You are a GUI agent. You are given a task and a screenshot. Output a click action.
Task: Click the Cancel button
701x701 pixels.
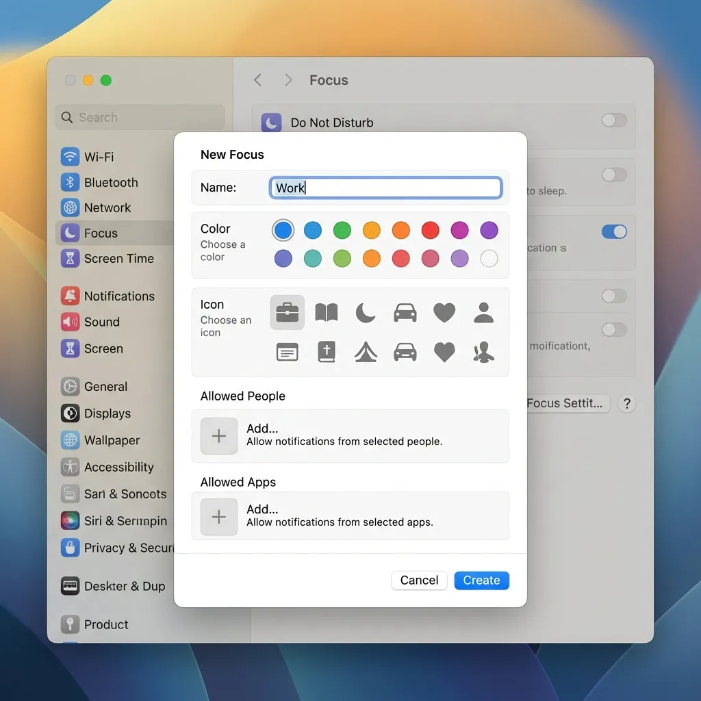[x=419, y=581]
